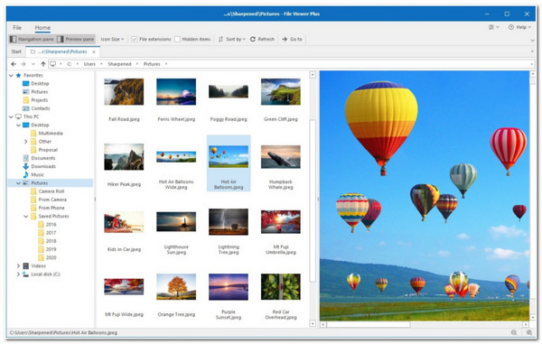Toggle the Navigation pane button

click(x=32, y=39)
